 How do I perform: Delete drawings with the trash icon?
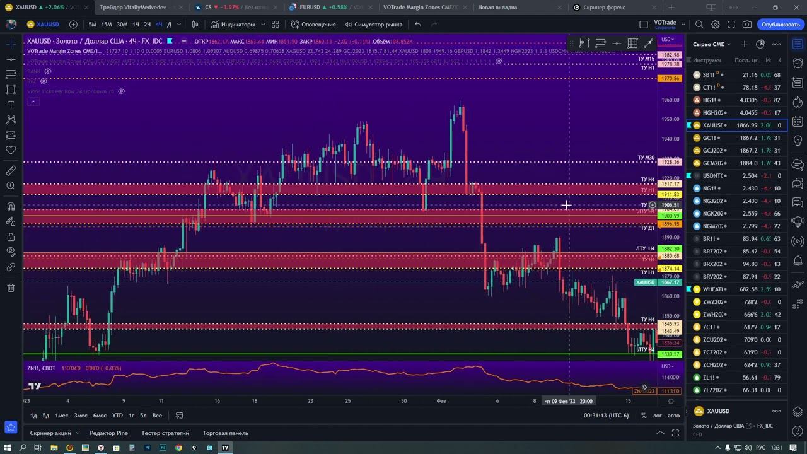point(11,288)
